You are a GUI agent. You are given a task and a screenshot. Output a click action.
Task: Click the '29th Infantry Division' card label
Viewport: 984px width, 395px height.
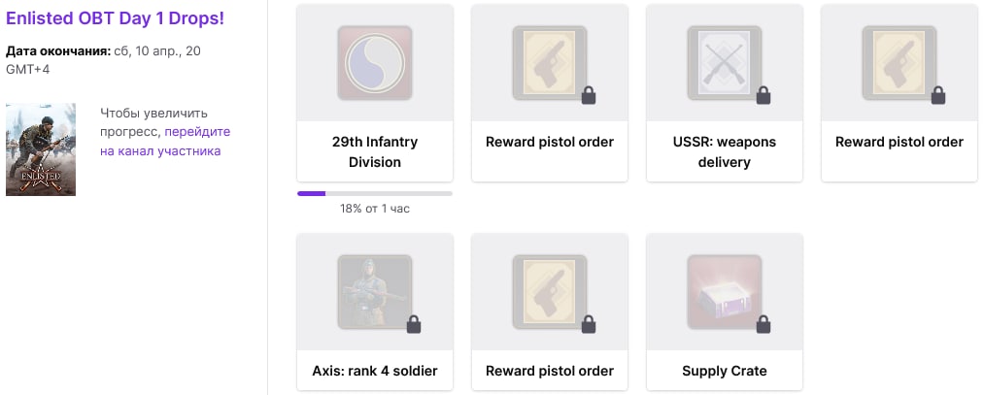375,151
